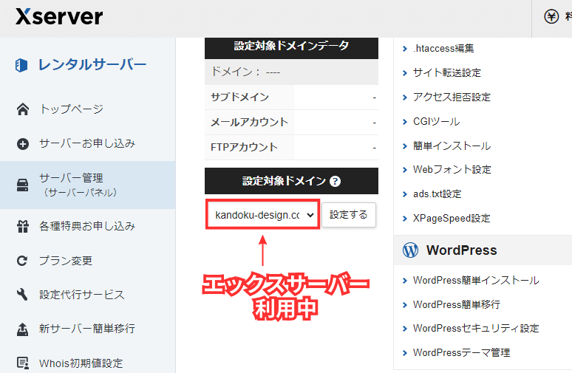Open the サイト転送設定 link
572x373 pixels.
point(447,73)
